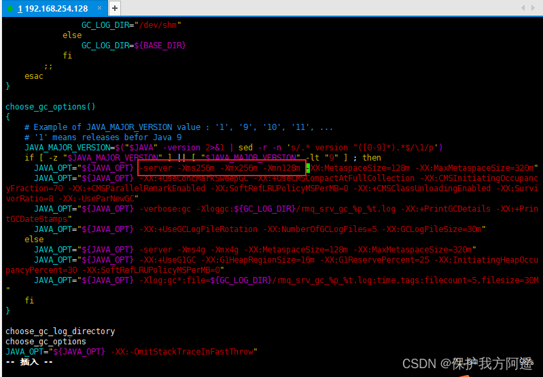Go to previous tab with left arrow
Image resolution: width=543 pixels, height=377 pixels.
point(523,8)
